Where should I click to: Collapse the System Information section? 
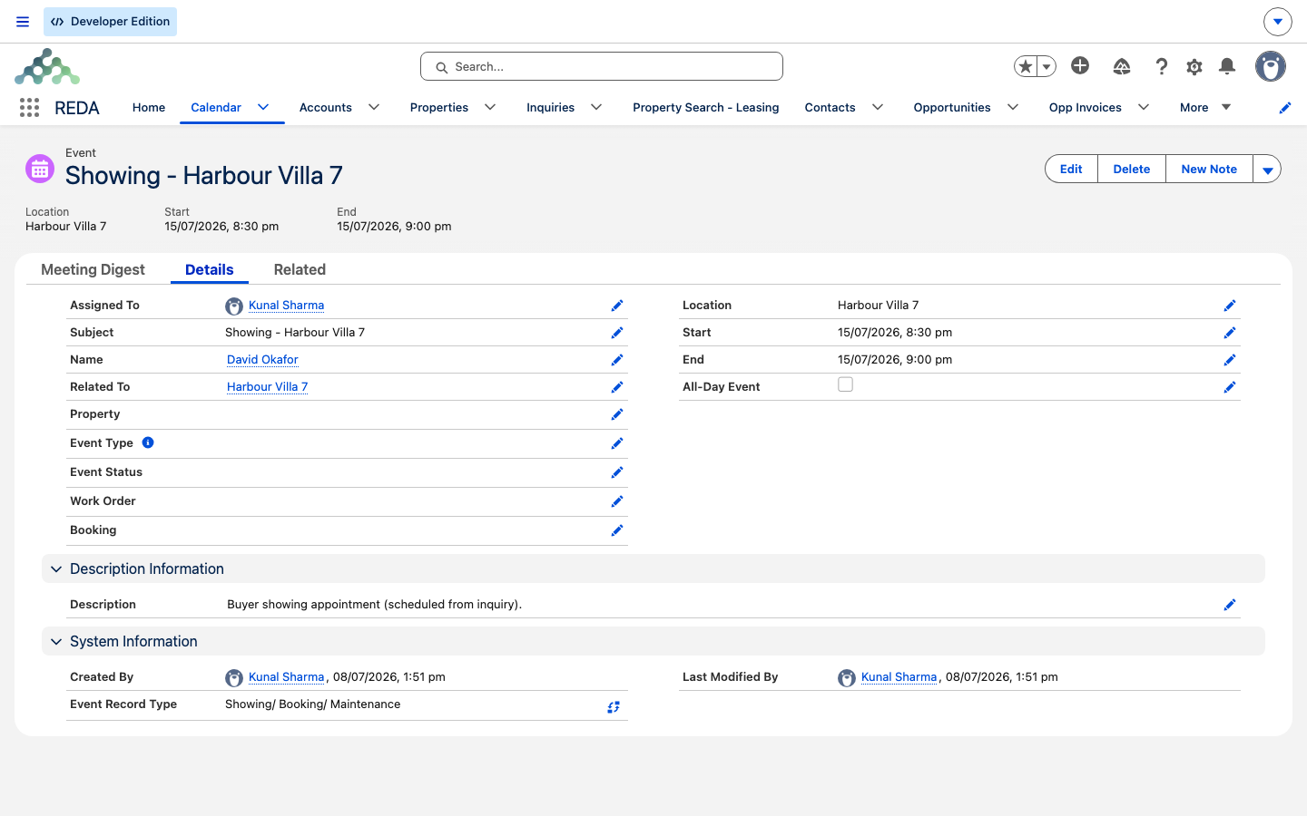click(x=56, y=641)
